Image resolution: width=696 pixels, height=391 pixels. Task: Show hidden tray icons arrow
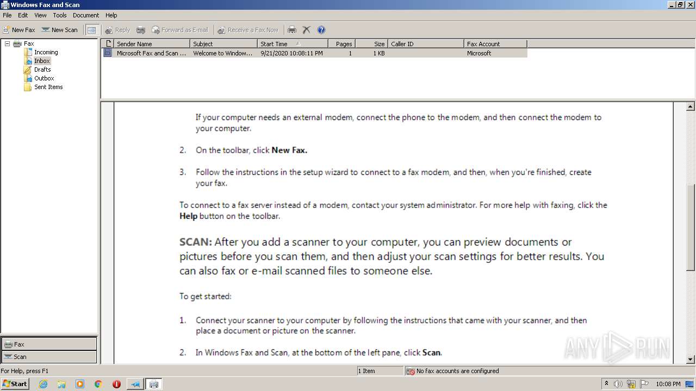tap(606, 384)
